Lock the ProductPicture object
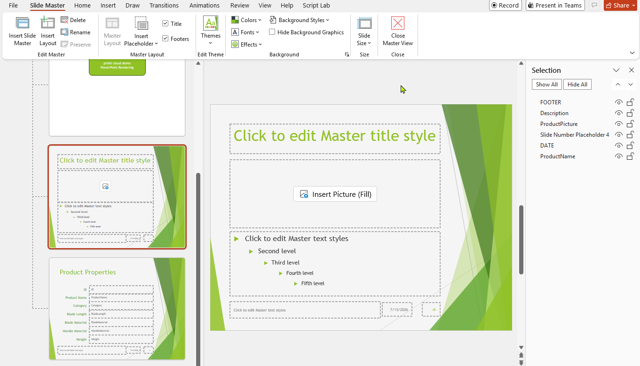 [630, 124]
